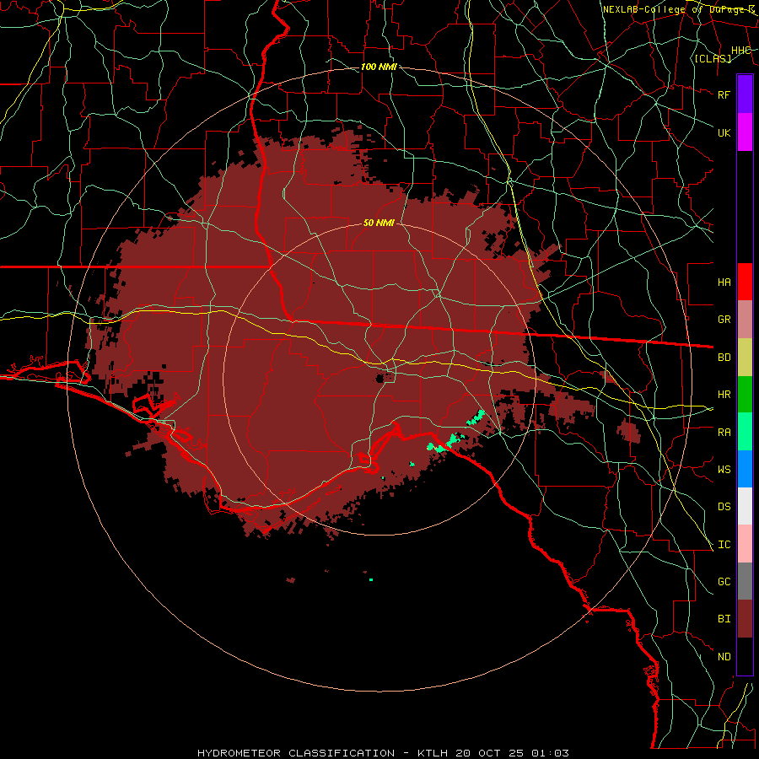Click the BD legend label
The width and height of the screenshot is (759, 759).
(x=724, y=358)
